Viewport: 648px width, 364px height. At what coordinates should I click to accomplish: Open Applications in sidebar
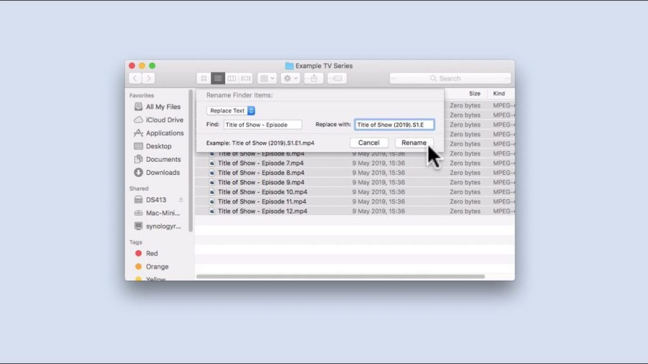pos(159,133)
